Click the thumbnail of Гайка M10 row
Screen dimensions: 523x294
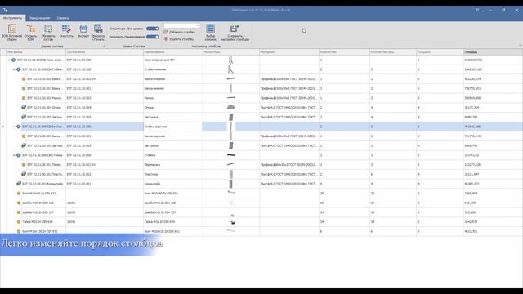(x=232, y=222)
